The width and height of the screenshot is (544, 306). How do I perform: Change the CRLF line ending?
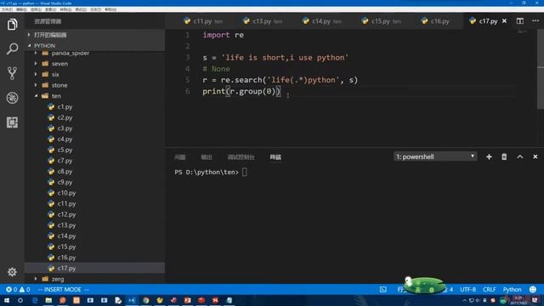coord(490,289)
